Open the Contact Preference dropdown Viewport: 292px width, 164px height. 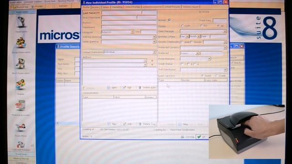(154, 52)
